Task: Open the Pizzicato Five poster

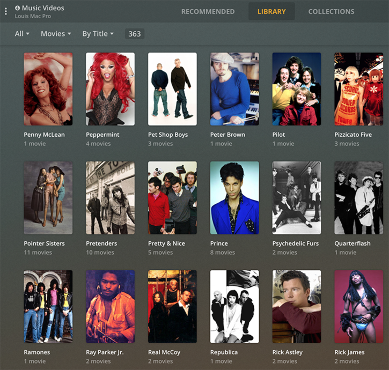Action: click(359, 89)
